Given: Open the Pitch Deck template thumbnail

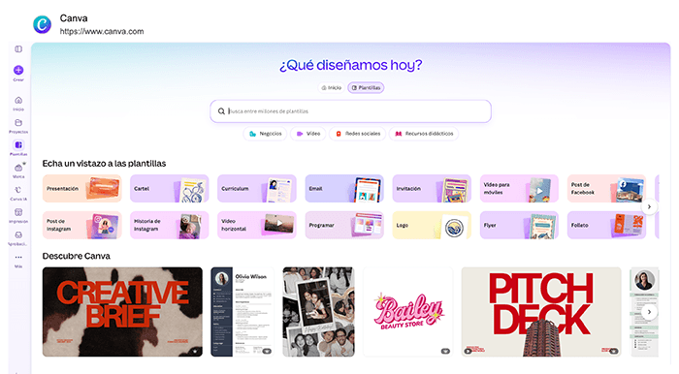Looking at the screenshot, I should [541, 312].
